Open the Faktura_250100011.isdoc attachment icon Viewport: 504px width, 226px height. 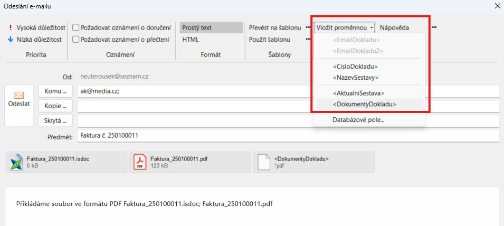[x=17, y=162]
